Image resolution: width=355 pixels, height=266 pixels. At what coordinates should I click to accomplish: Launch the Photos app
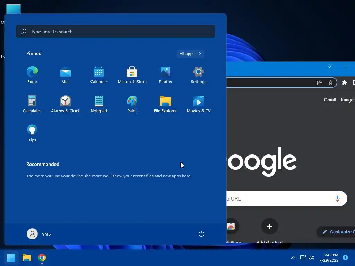pyautogui.click(x=165, y=75)
